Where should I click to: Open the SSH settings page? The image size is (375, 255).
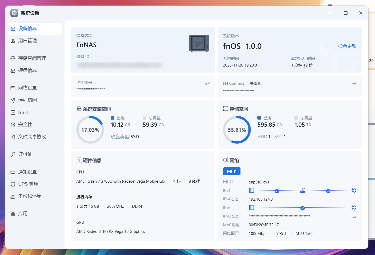pyautogui.click(x=23, y=112)
